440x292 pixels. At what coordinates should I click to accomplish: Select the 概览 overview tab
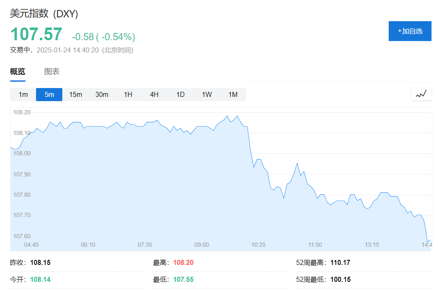18,72
